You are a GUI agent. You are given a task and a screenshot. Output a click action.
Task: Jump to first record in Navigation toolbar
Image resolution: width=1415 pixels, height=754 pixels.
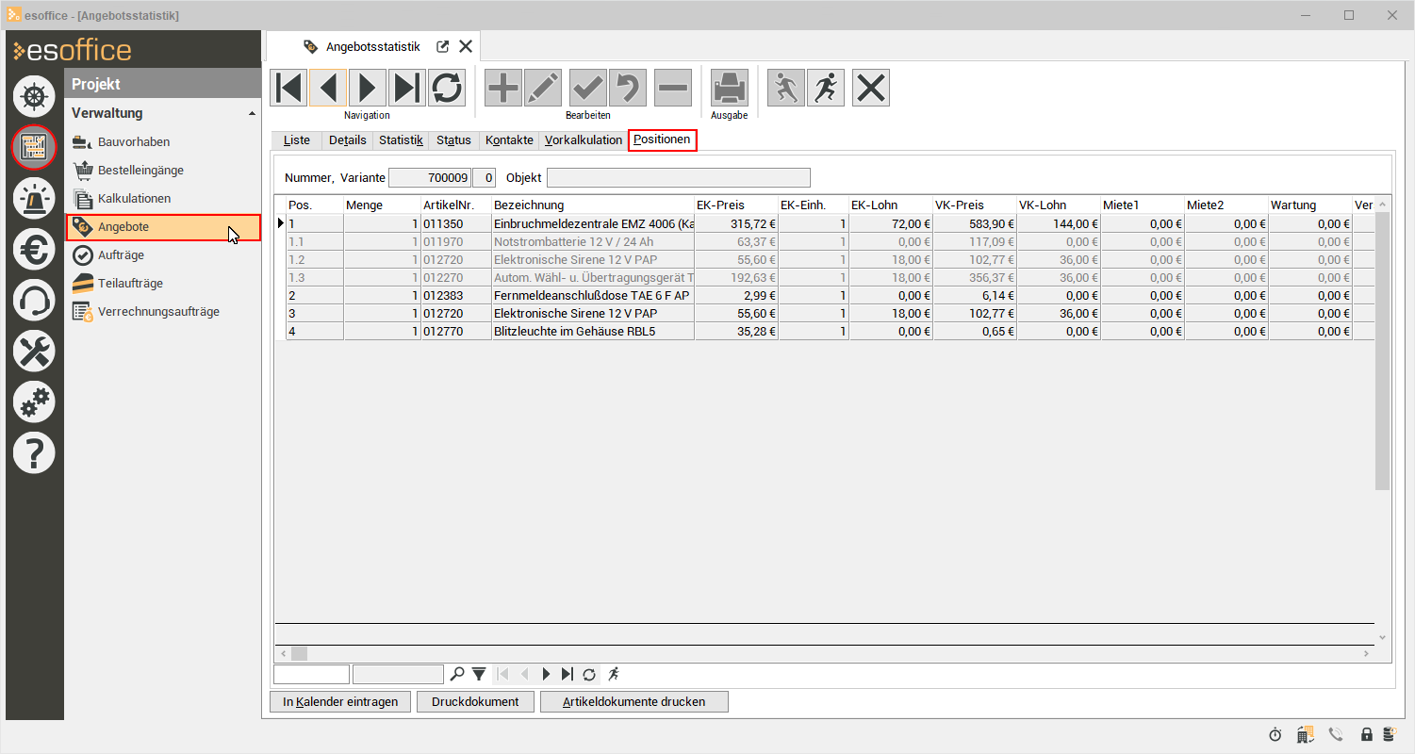click(288, 88)
